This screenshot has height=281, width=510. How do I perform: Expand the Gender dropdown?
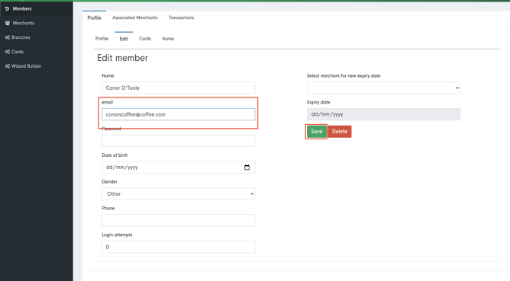click(178, 193)
